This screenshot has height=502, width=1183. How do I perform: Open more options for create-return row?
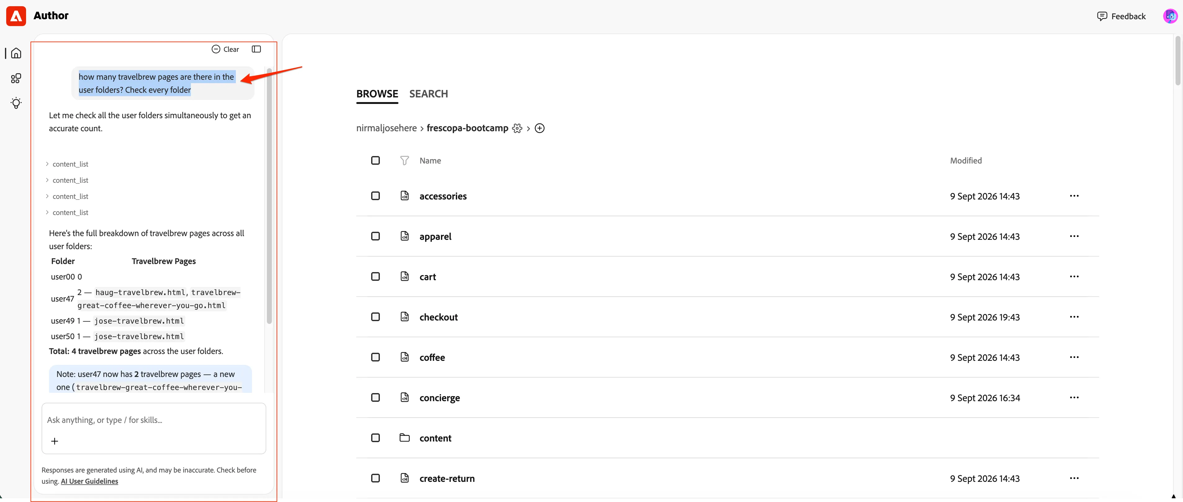[1074, 479]
